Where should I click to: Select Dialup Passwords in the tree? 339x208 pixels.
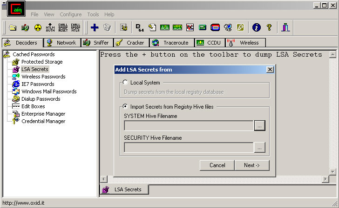(41, 99)
